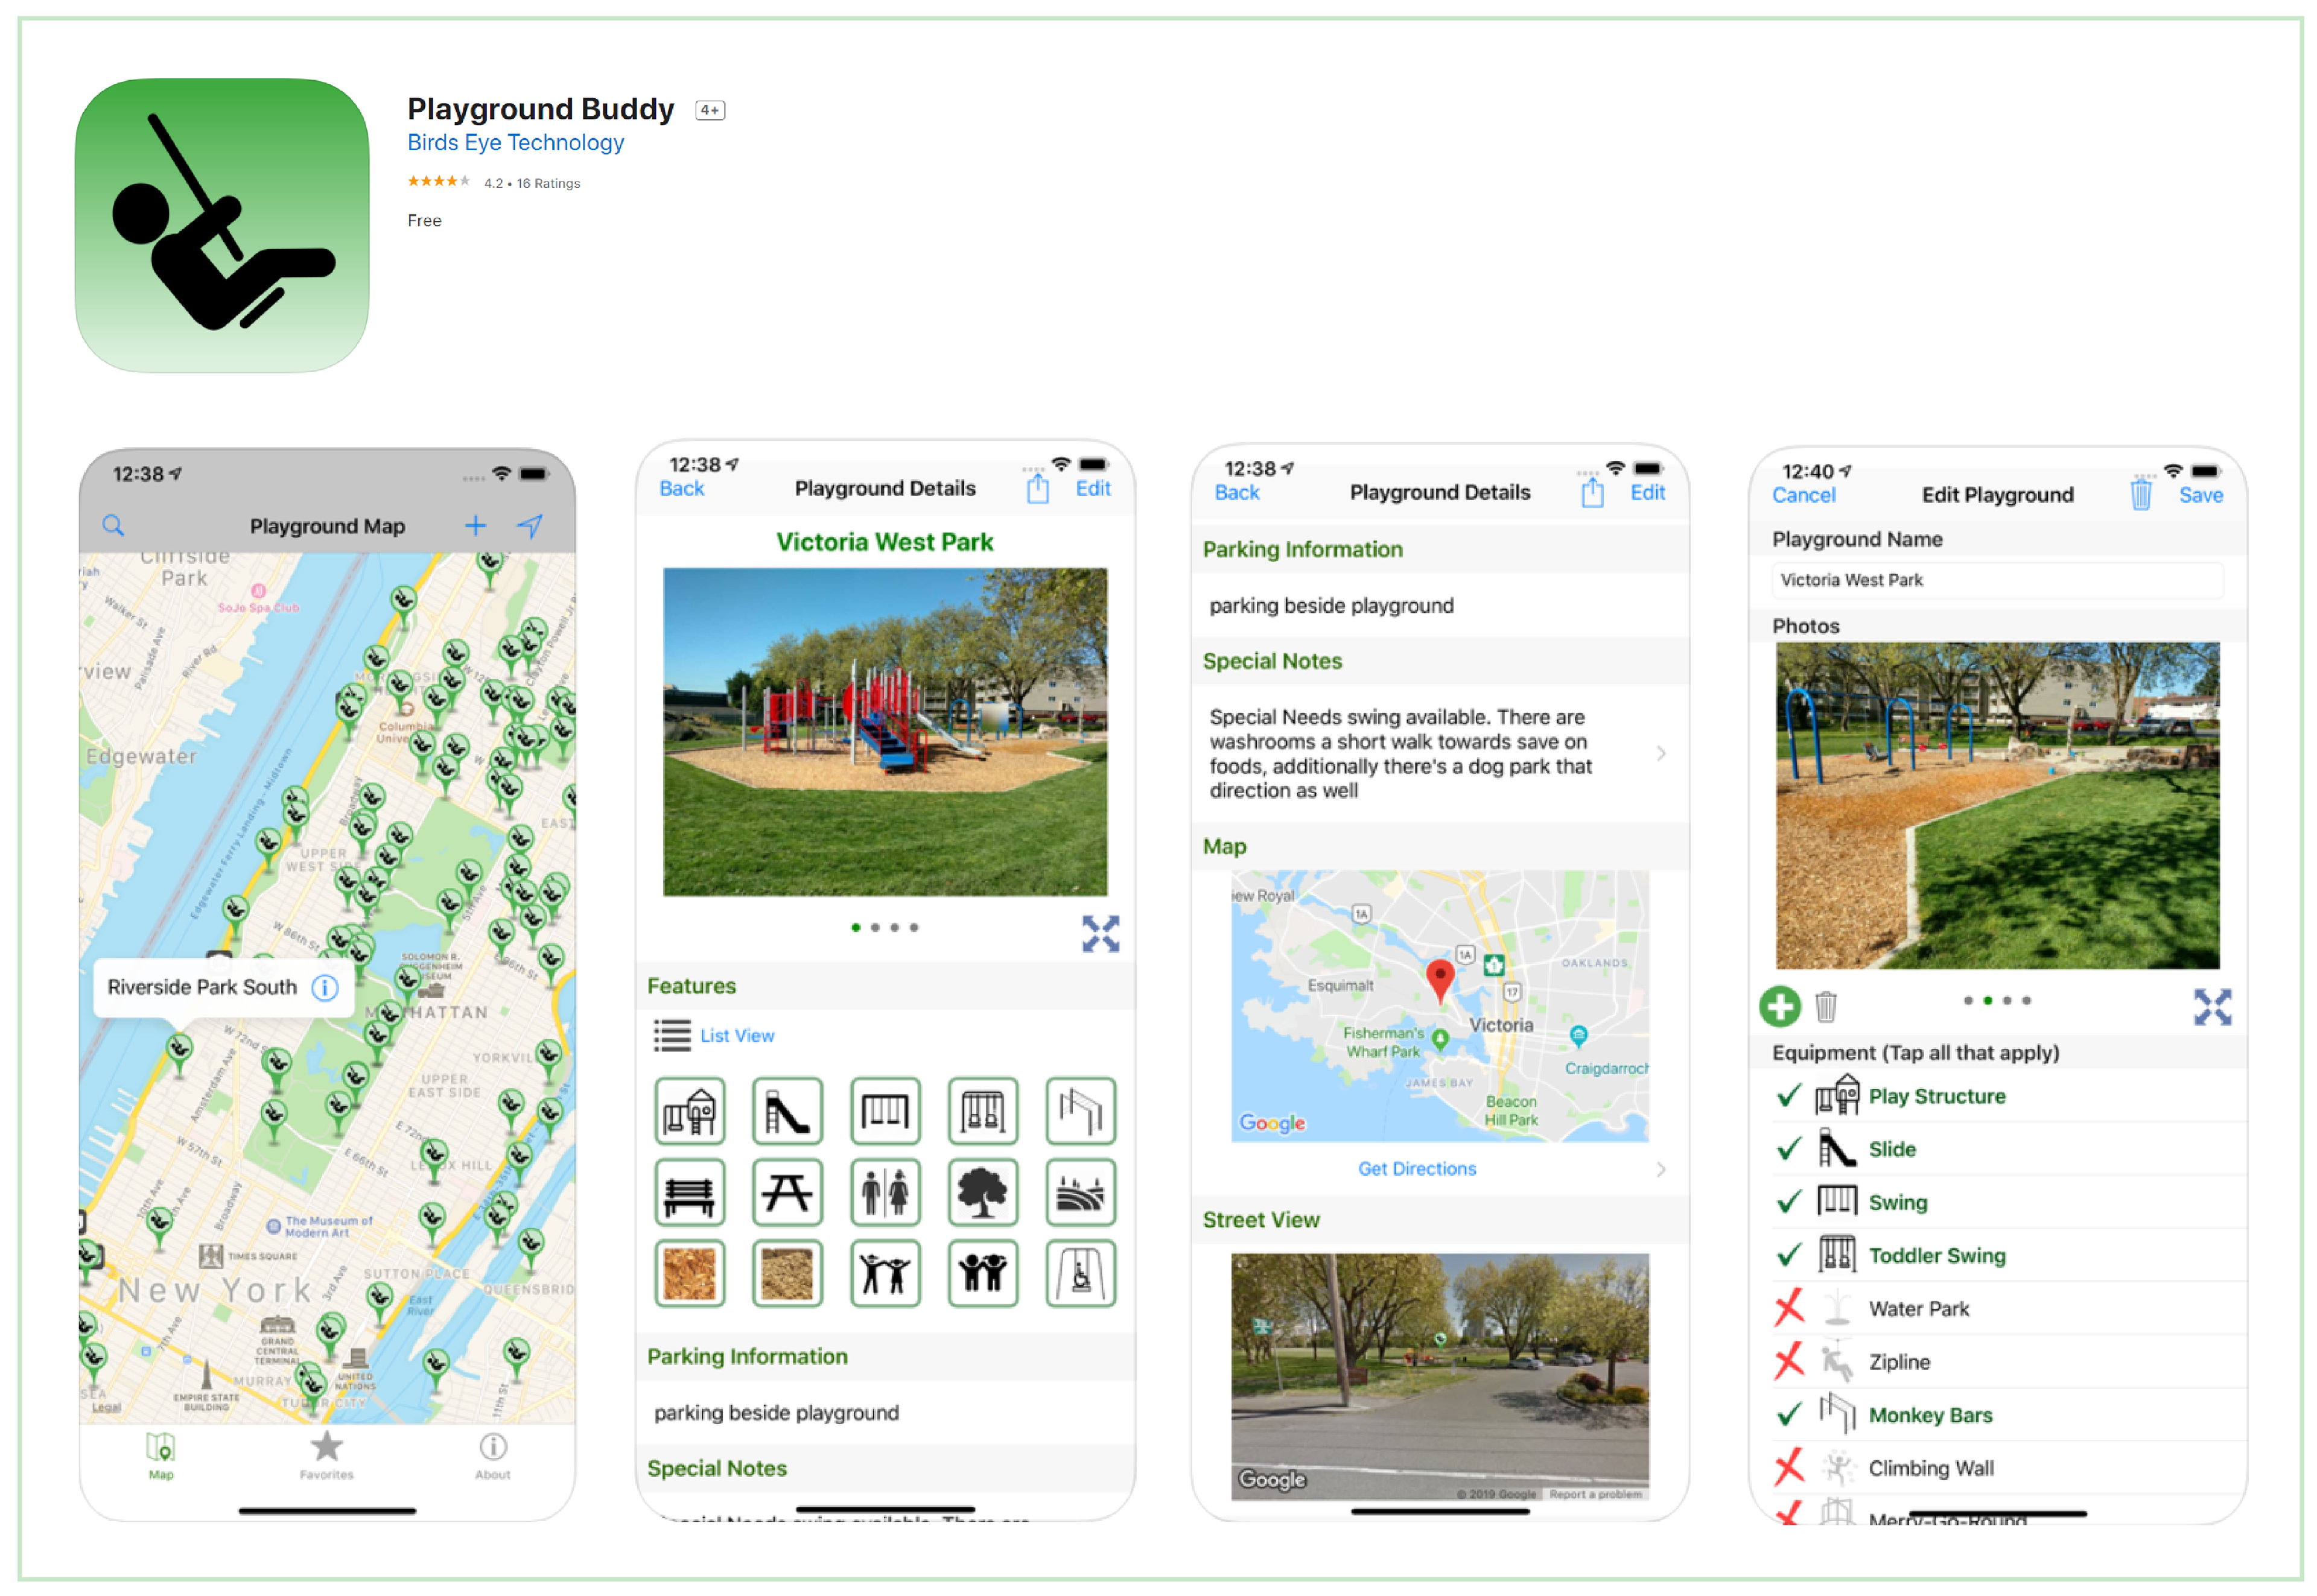Tap the shade tree feature icon
2317x1596 pixels.
tap(982, 1193)
